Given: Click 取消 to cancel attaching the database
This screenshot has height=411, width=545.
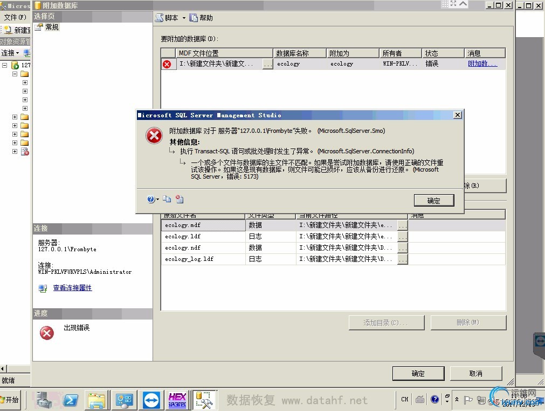Looking at the screenshot, I should pos(476,373).
